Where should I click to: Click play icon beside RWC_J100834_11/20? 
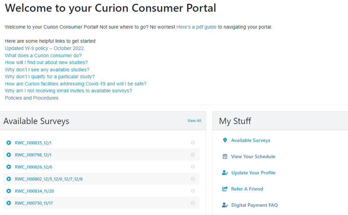[x=9, y=191]
